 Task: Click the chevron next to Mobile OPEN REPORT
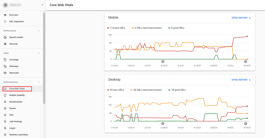pos(250,18)
